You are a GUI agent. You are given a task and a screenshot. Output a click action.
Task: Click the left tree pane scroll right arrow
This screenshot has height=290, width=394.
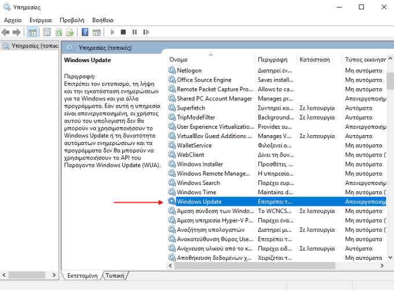54,275
